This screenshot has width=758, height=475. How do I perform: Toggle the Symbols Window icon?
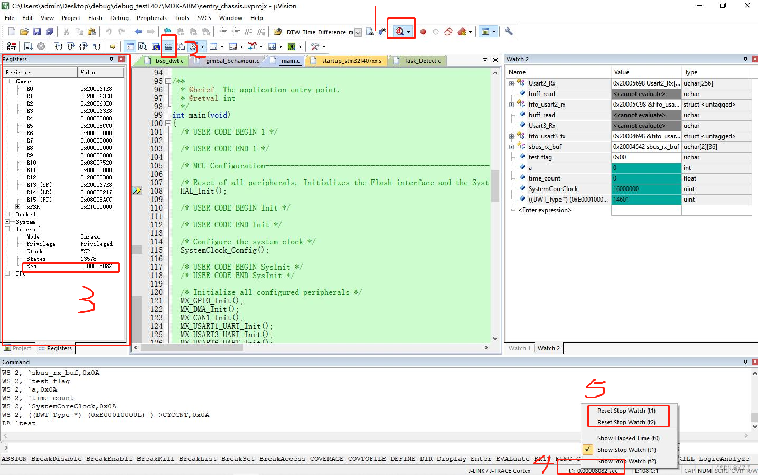pos(155,46)
